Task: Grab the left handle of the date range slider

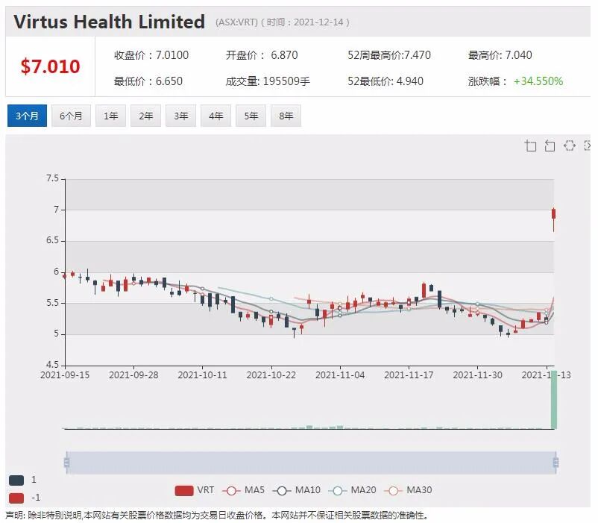Action: click(67, 463)
